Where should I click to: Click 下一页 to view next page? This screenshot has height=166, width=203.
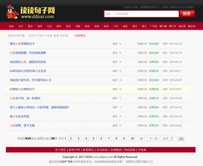pyautogui.click(x=153, y=139)
